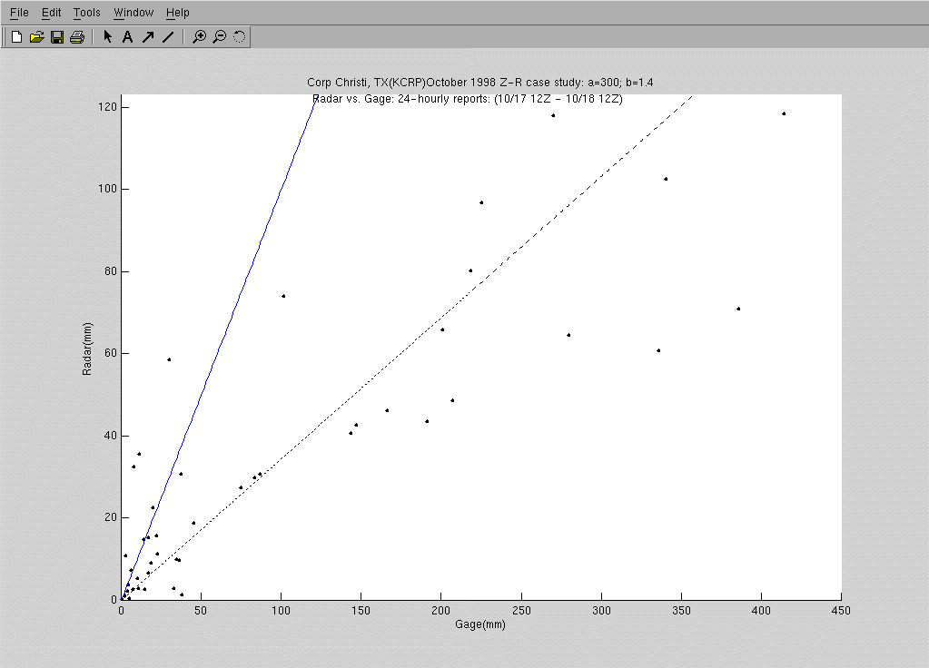The height and width of the screenshot is (668, 929).
Task: Click the 'Gage(mm)' x-axis label
Action: 479,624
